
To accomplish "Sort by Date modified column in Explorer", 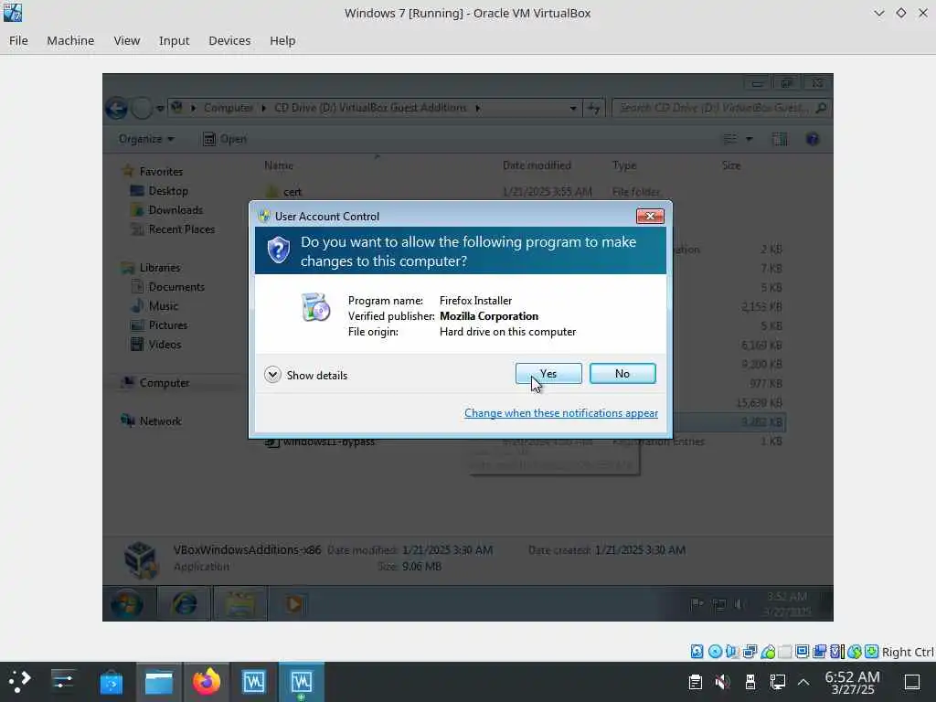I will click(x=537, y=165).
